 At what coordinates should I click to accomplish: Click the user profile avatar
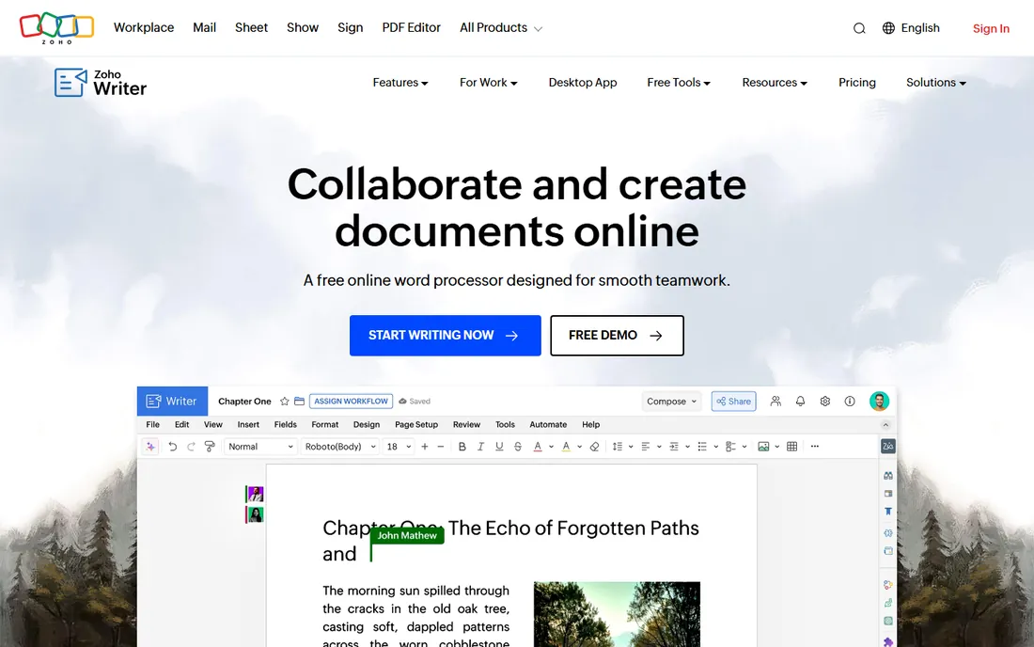point(879,401)
